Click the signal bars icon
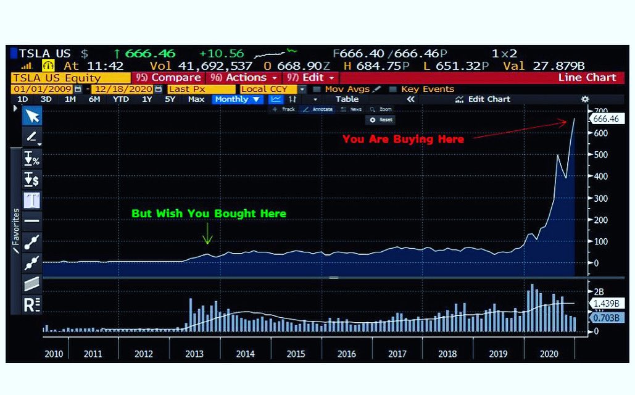This screenshot has width=635, height=395. click(x=27, y=65)
